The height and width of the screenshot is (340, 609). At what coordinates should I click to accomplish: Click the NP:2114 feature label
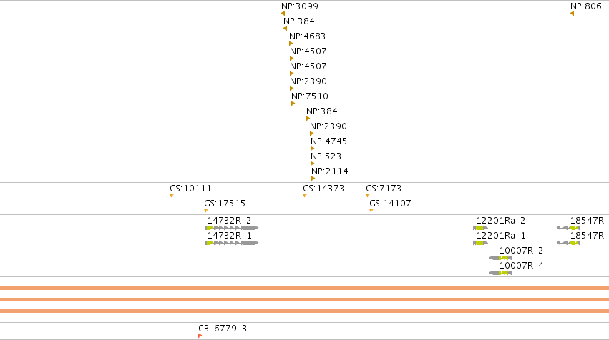tap(330, 171)
